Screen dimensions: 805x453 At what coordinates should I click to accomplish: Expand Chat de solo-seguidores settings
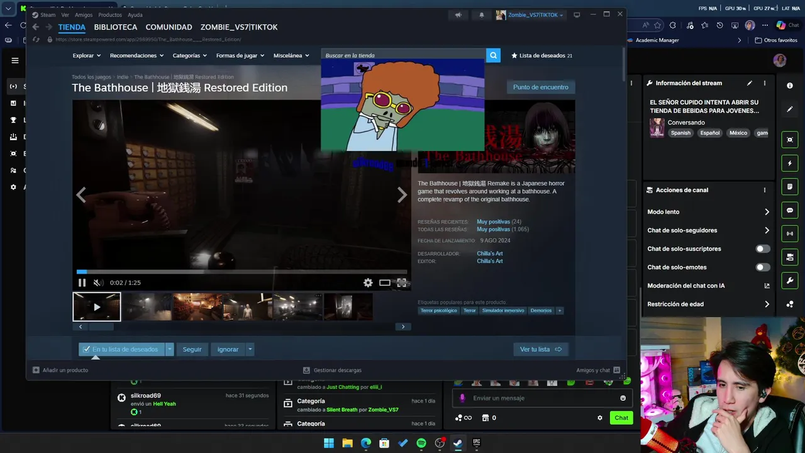(x=708, y=230)
